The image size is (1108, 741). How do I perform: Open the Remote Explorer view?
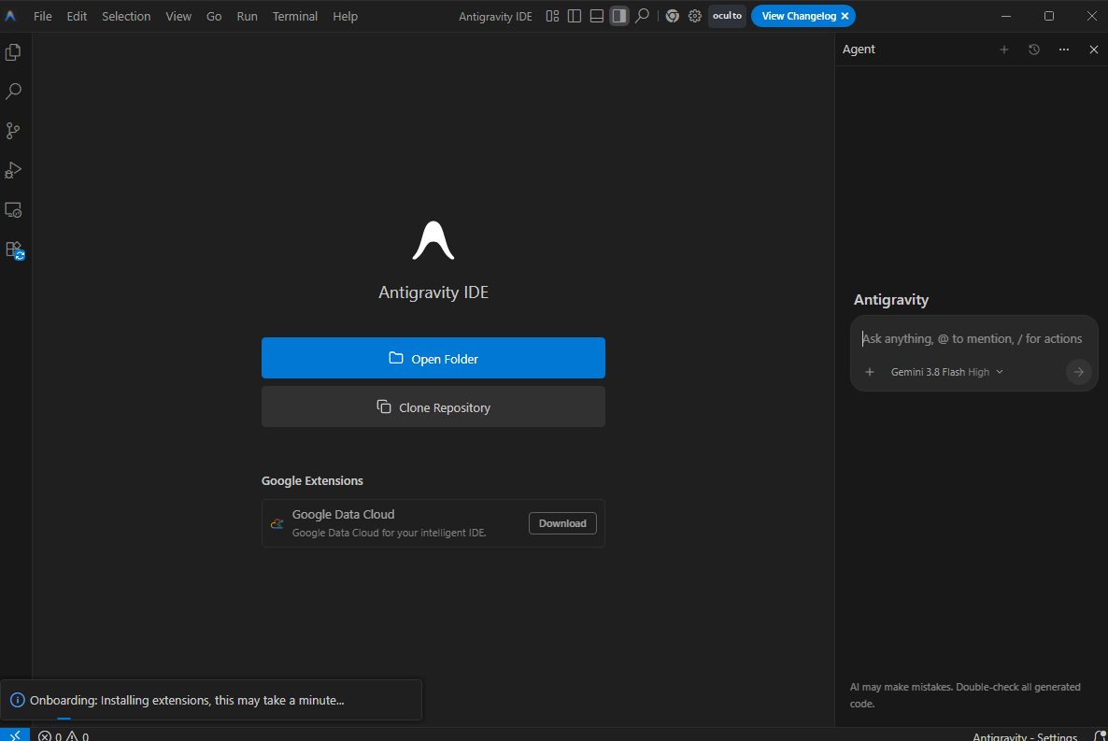pos(13,210)
